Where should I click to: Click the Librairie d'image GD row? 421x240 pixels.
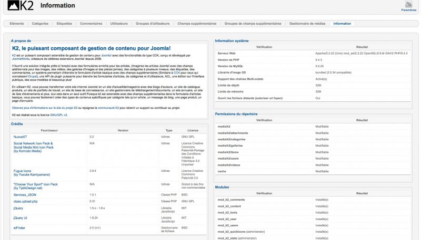click(313, 72)
